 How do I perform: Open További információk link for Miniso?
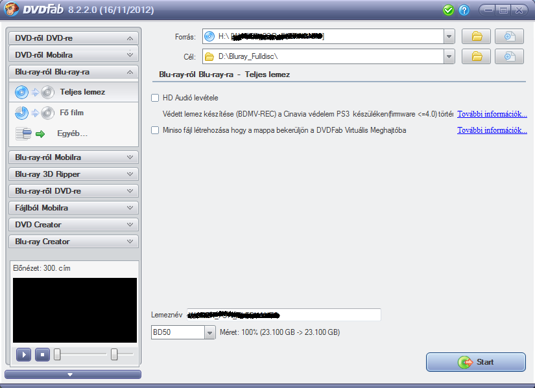[492, 130]
